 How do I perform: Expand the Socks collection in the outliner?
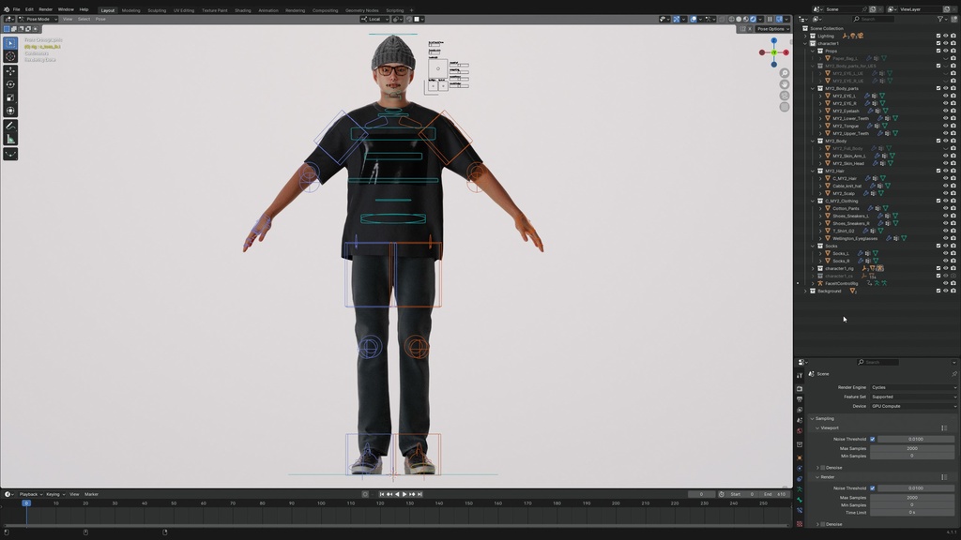tap(813, 246)
